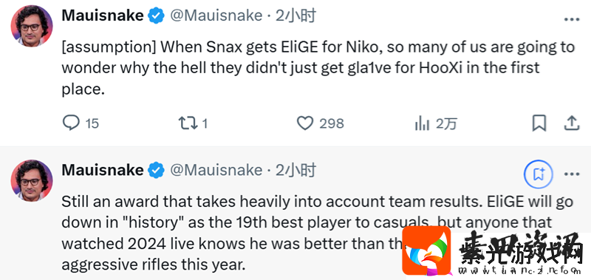This screenshot has height=280, width=591.
Task: Share the first tweet via upload icon
Action: [x=571, y=123]
